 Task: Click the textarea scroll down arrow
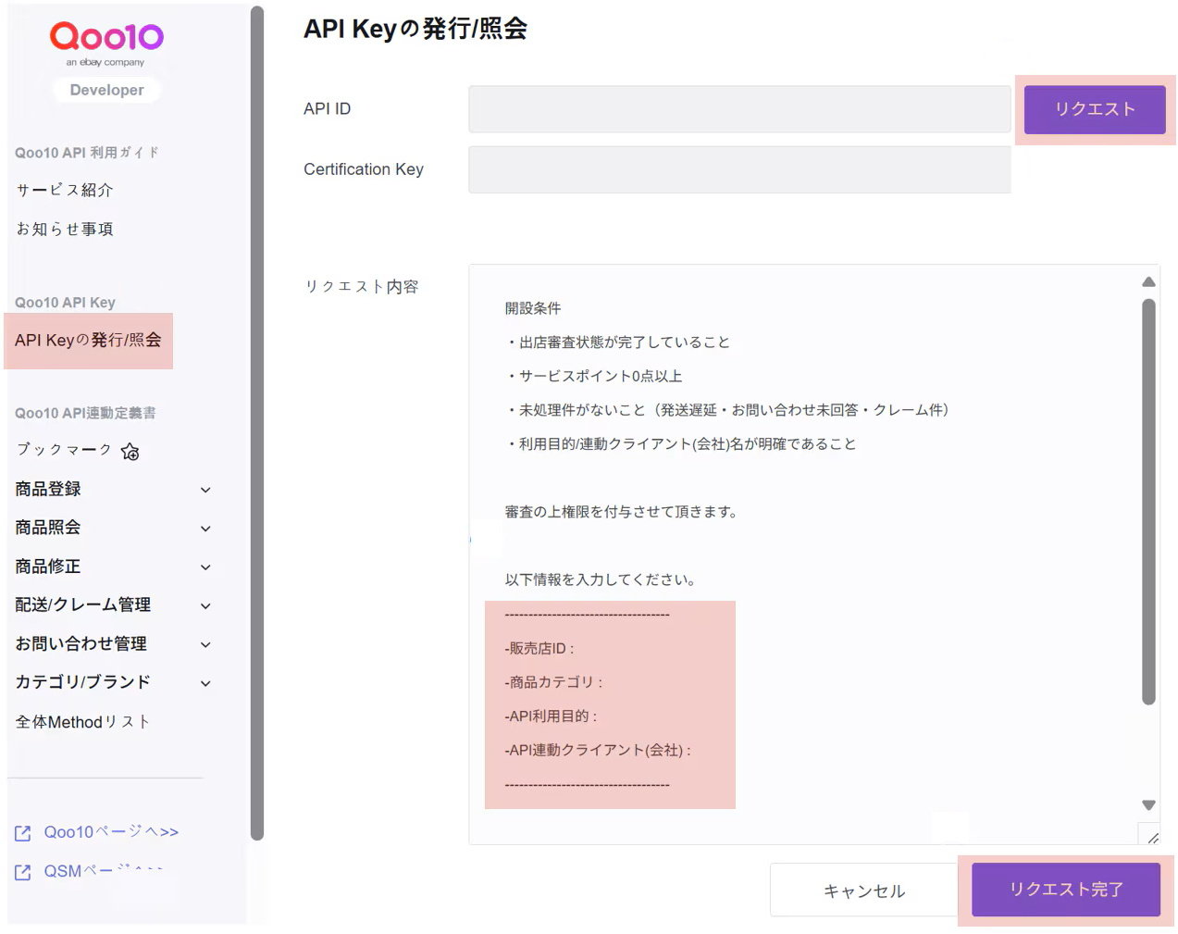click(x=1148, y=805)
